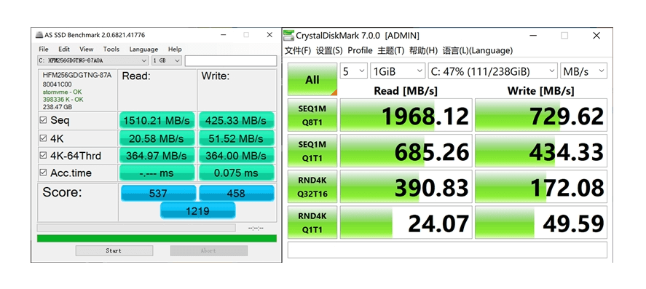Click the 1510.21 MB/s Seq read result
This screenshot has height=289, width=646.
pos(157,121)
